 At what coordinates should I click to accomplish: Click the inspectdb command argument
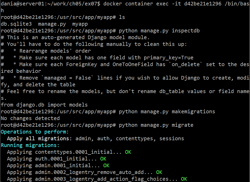pos(186,31)
